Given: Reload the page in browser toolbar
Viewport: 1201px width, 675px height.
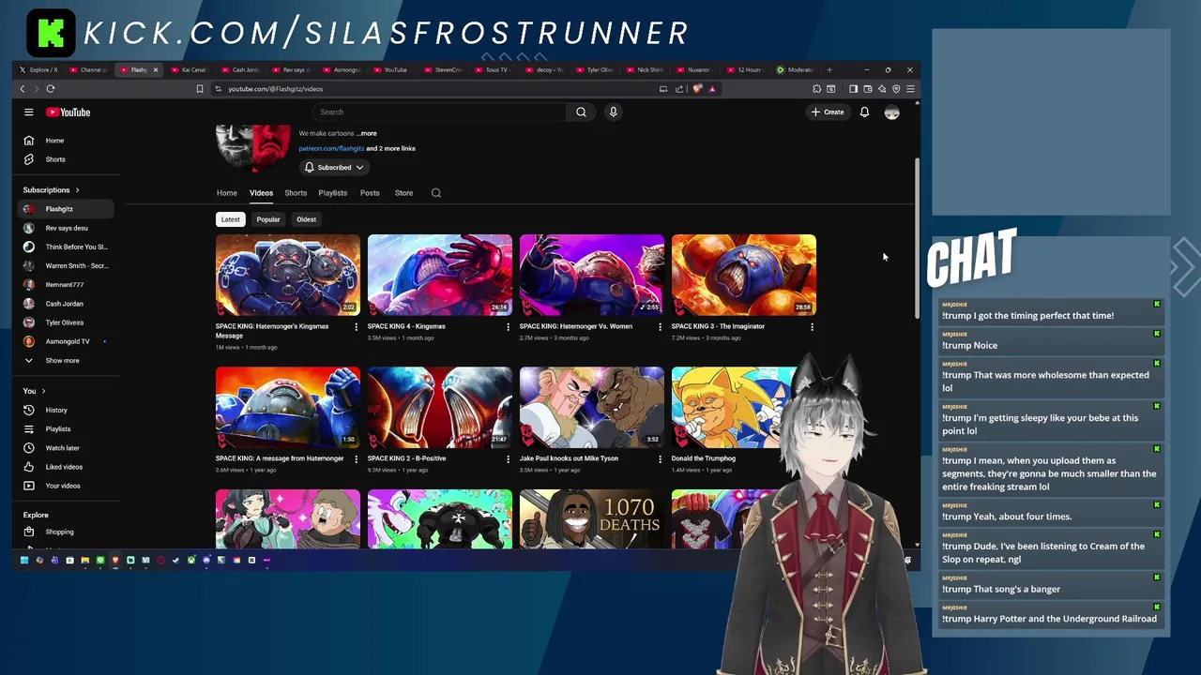Looking at the screenshot, I should click(51, 89).
